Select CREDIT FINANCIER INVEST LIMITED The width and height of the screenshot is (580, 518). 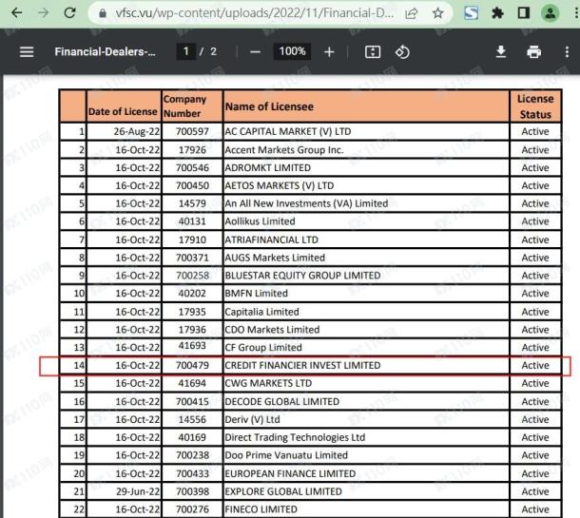tap(302, 365)
